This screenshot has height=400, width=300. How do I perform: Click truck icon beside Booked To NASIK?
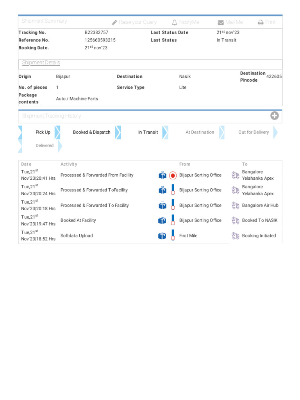[x=235, y=221]
